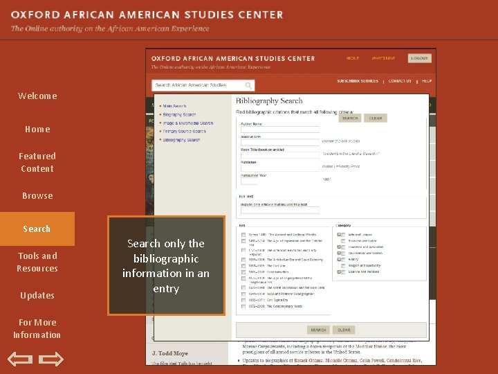498x374 pixels.
Task: Go to the previous slide arrow
Action: click(19, 359)
